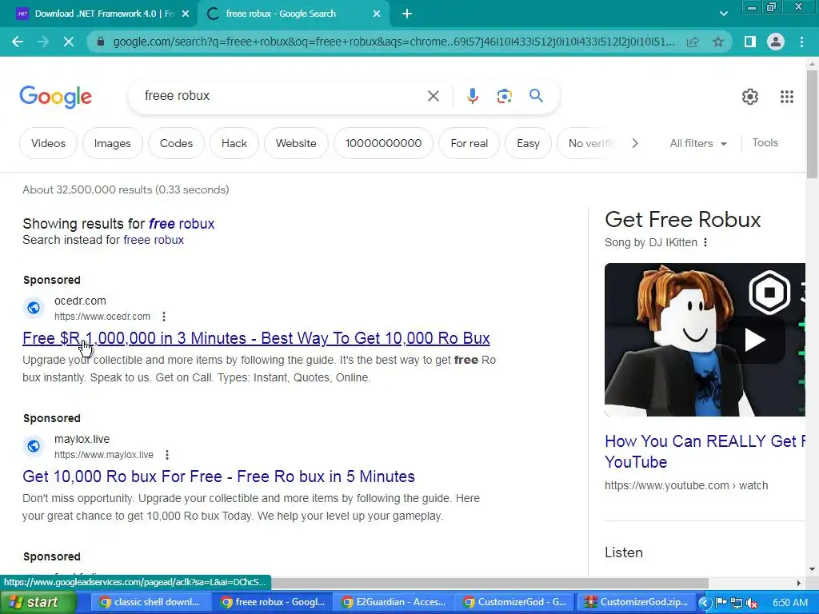Clear the search box text
The width and height of the screenshot is (819, 614).
tap(433, 96)
